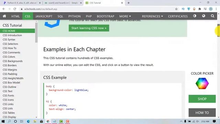Expand the REFERENCES dropdown
This screenshot has height=124, width=220.
coord(152,16)
